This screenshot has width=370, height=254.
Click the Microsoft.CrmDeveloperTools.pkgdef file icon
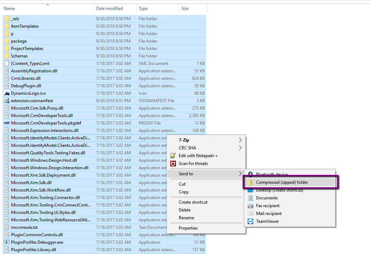coord(6,123)
